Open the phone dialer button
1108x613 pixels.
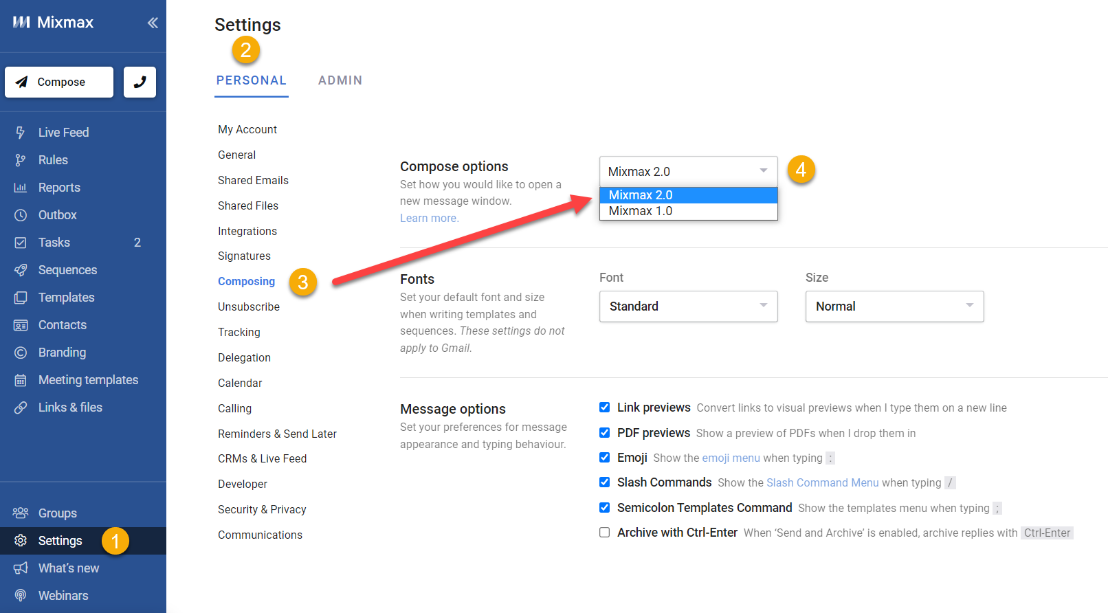140,82
